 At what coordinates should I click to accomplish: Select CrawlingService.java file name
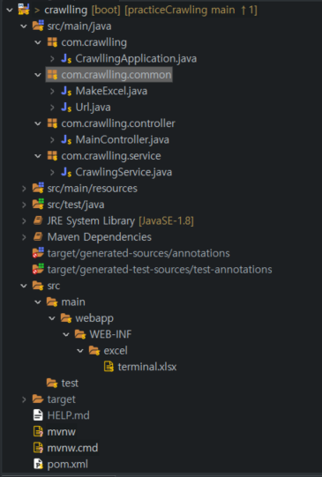tap(124, 172)
